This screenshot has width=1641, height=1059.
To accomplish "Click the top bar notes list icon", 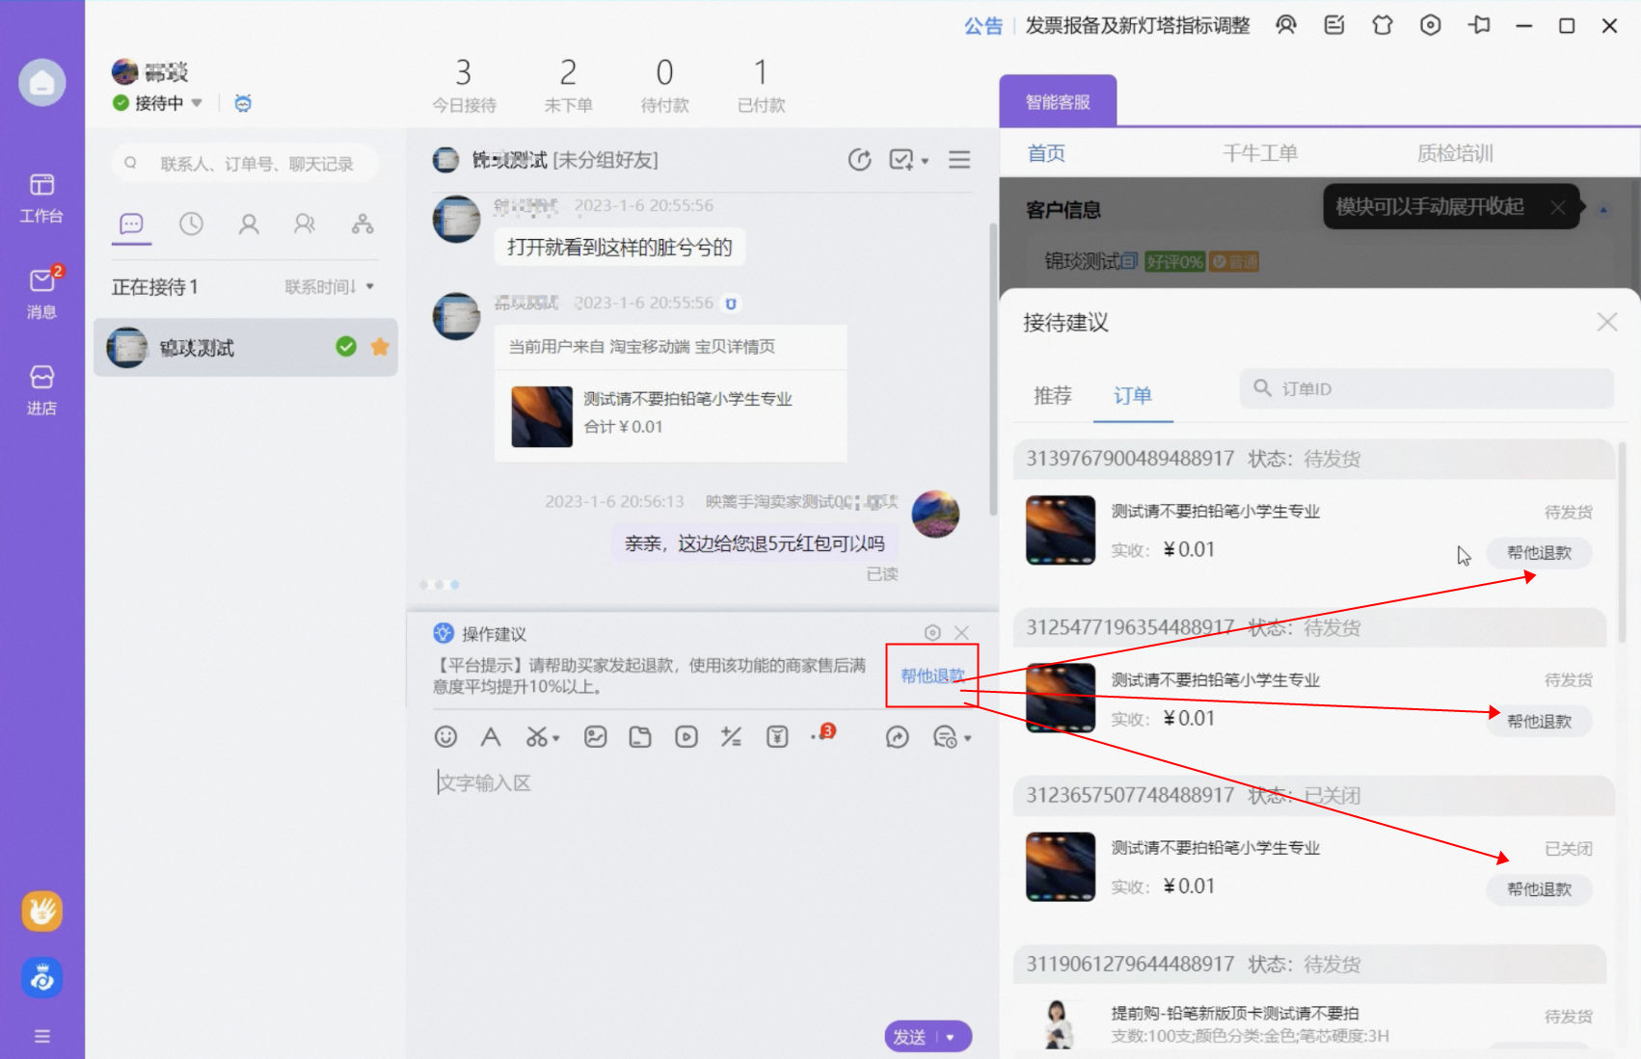I will pyautogui.click(x=1334, y=25).
